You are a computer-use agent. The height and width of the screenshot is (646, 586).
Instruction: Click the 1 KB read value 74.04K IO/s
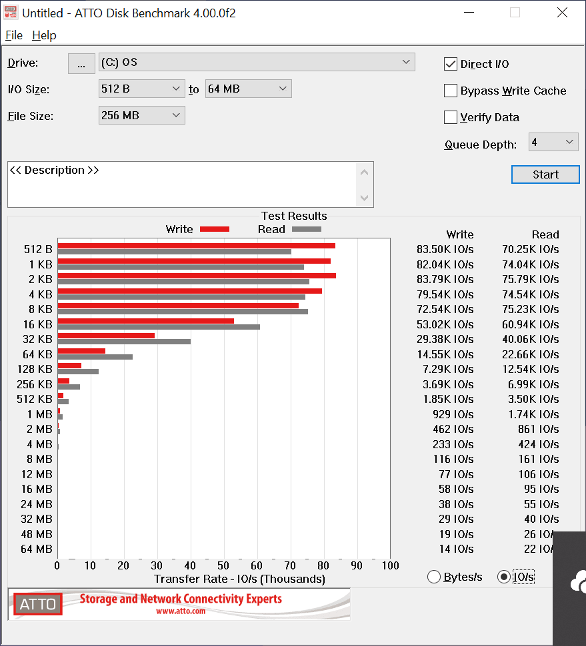tap(530, 264)
